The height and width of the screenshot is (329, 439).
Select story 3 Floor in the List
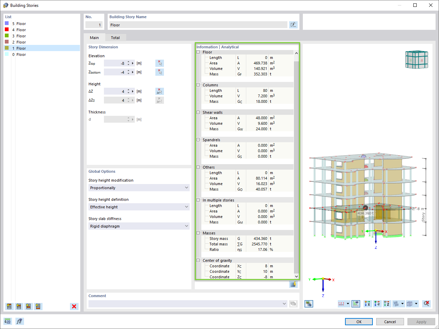tap(21, 36)
